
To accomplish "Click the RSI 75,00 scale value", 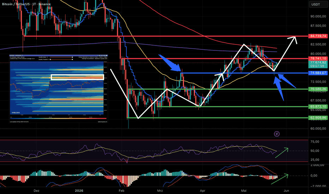I will pyautogui.click(x=315, y=142).
